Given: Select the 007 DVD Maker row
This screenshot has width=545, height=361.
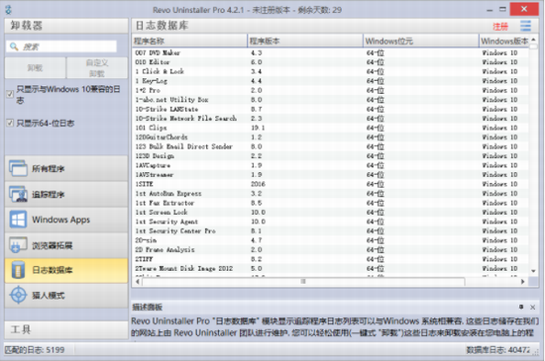Looking at the screenshot, I should point(330,52).
